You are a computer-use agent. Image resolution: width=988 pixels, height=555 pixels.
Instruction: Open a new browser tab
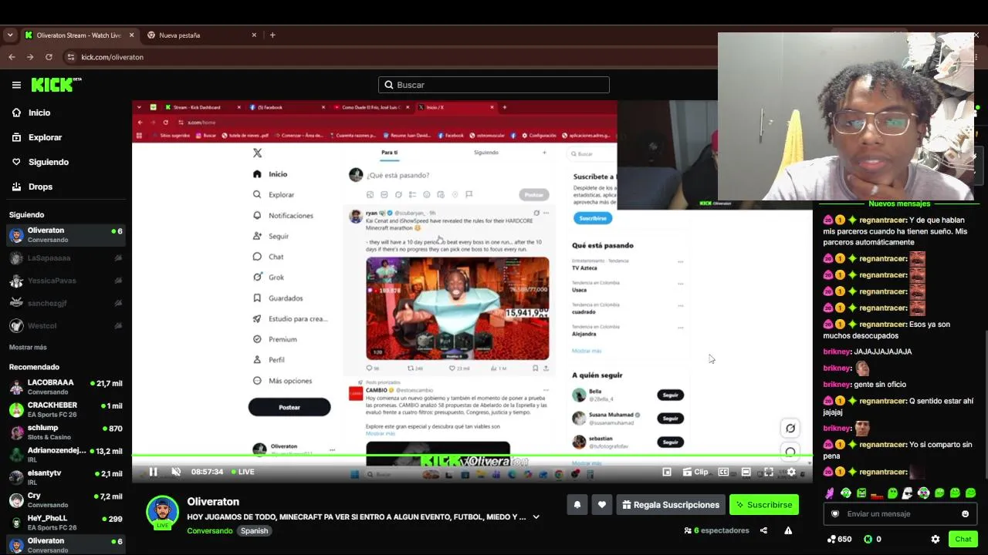272,35
